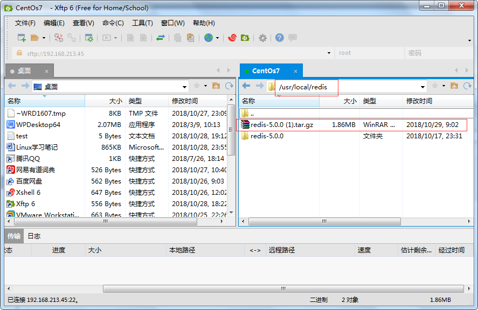Click the greyed transfer-right page icon

143,38
